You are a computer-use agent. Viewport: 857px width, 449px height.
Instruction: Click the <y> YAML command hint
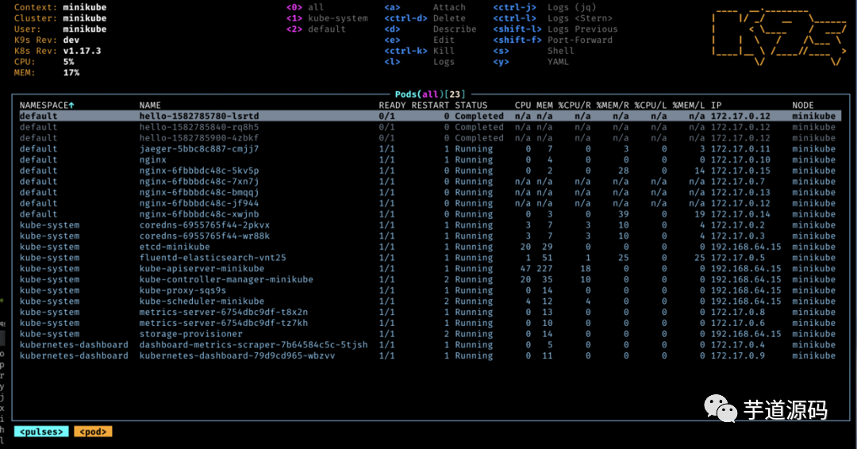pyautogui.click(x=531, y=62)
